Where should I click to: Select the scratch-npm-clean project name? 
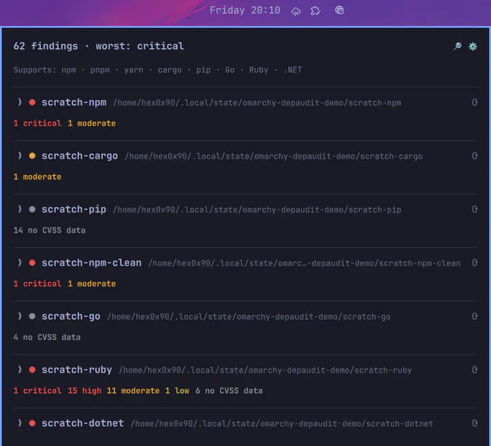pyautogui.click(x=91, y=263)
